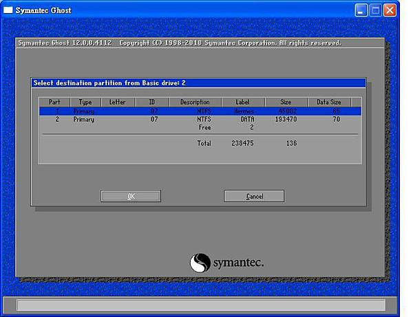
Task: Click the Label column header
Action: tap(242, 102)
